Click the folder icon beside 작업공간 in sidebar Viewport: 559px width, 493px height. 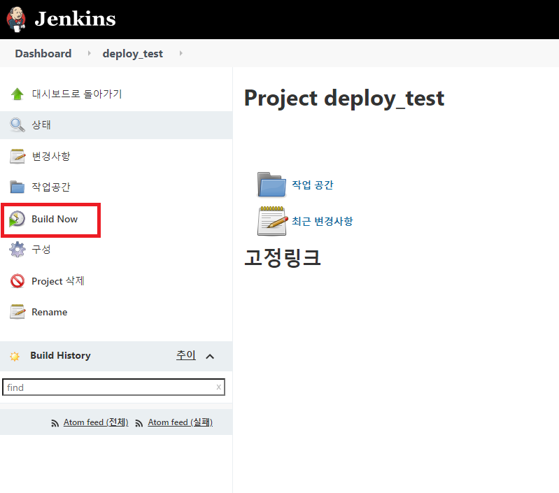pos(17,187)
